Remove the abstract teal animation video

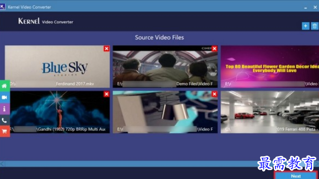214,94
